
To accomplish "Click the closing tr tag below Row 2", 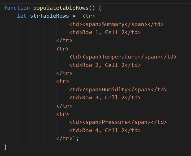I will 64,73.
